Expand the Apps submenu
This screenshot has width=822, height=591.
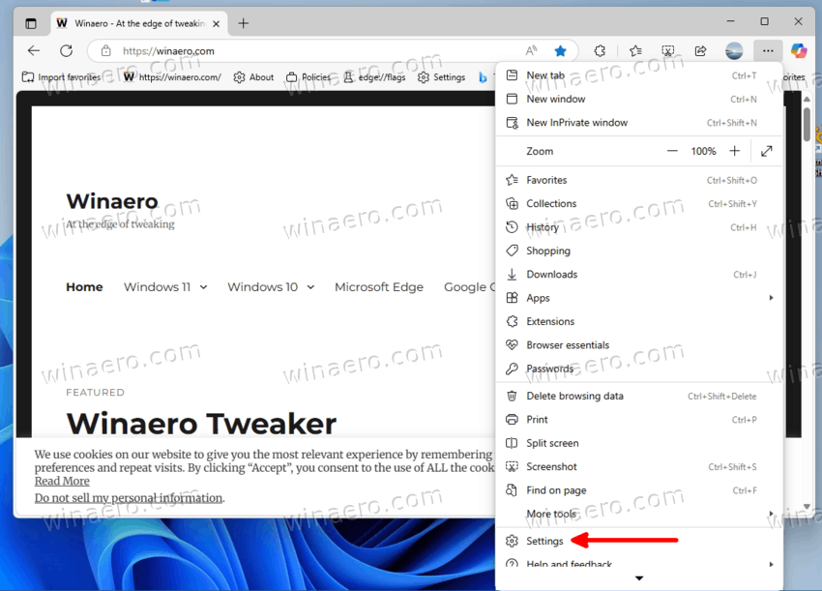639,298
